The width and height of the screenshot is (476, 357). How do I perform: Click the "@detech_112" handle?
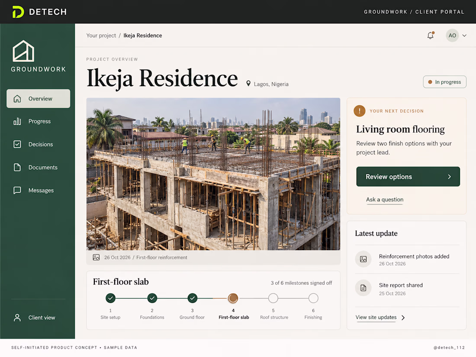[449, 347]
